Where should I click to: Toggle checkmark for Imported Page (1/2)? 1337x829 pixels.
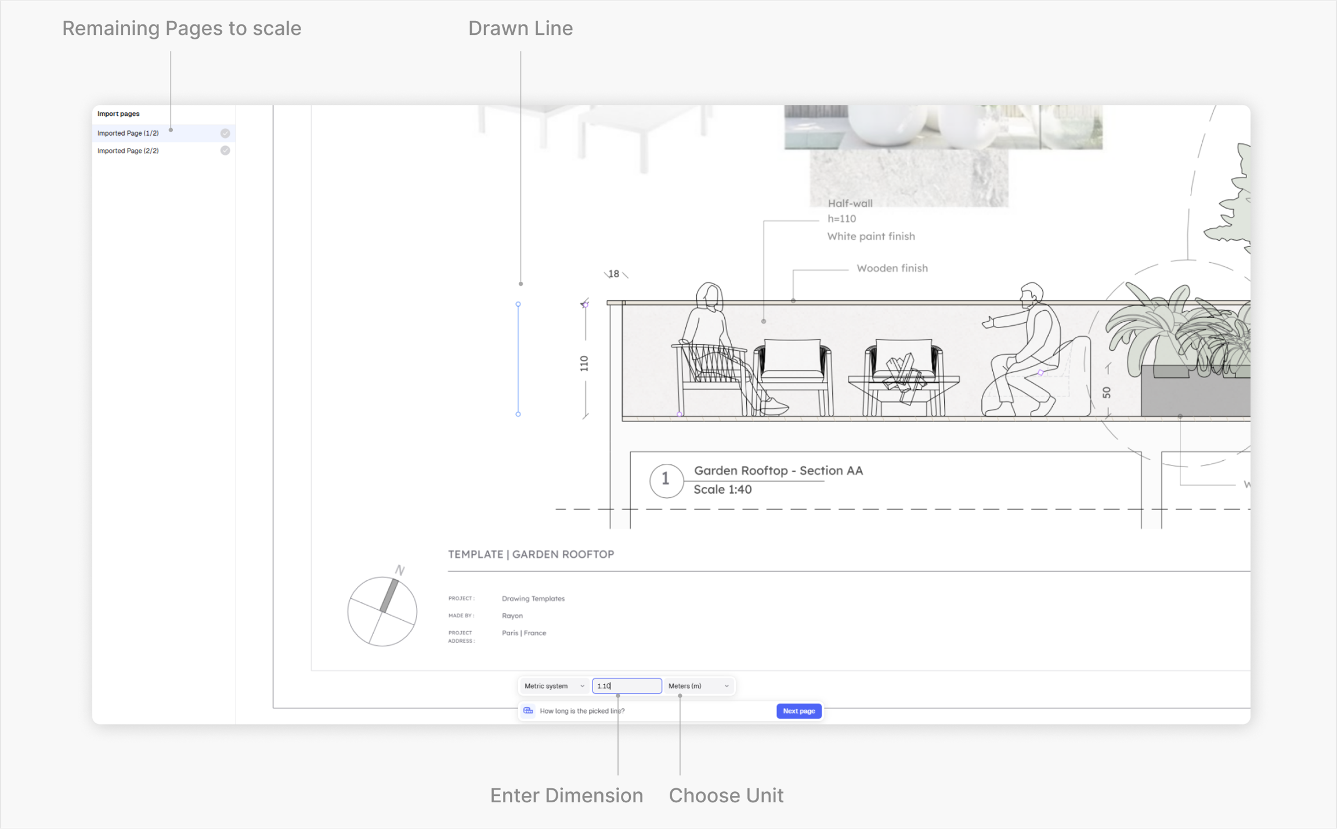[225, 133]
